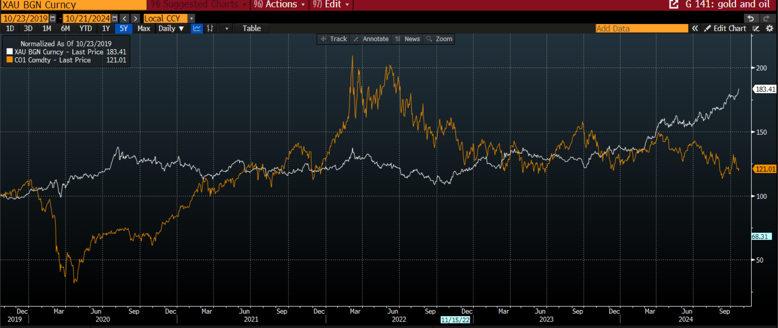Open the Edit menu
Image resolution: width=778 pixels, height=328 pixels.
331,4
